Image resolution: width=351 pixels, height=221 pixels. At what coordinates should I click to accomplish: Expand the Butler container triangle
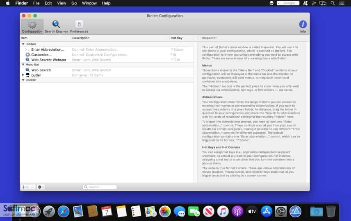point(23,75)
